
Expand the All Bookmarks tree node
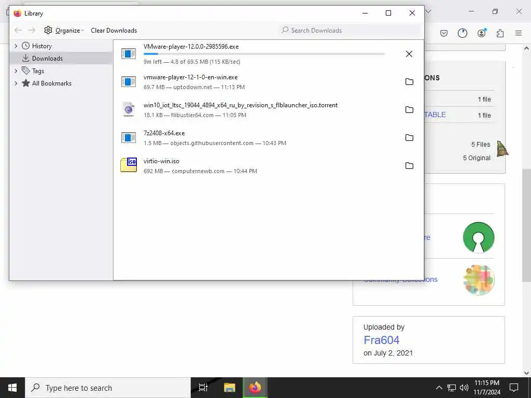click(16, 83)
